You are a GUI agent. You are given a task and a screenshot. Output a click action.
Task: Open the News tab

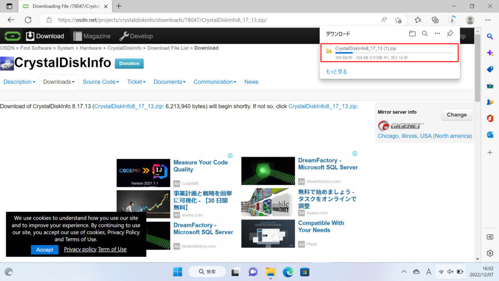[251, 82]
